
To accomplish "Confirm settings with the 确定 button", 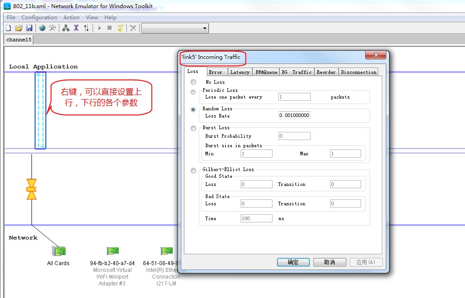I will click(x=293, y=262).
